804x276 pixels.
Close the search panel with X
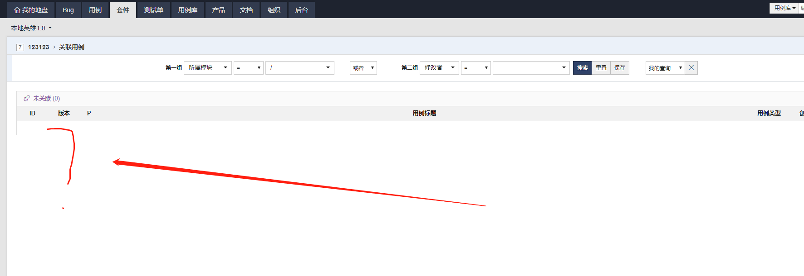pos(691,68)
